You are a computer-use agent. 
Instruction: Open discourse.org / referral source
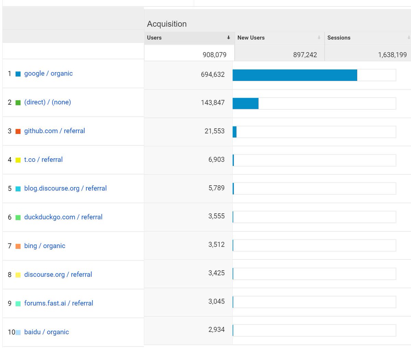pos(58,275)
